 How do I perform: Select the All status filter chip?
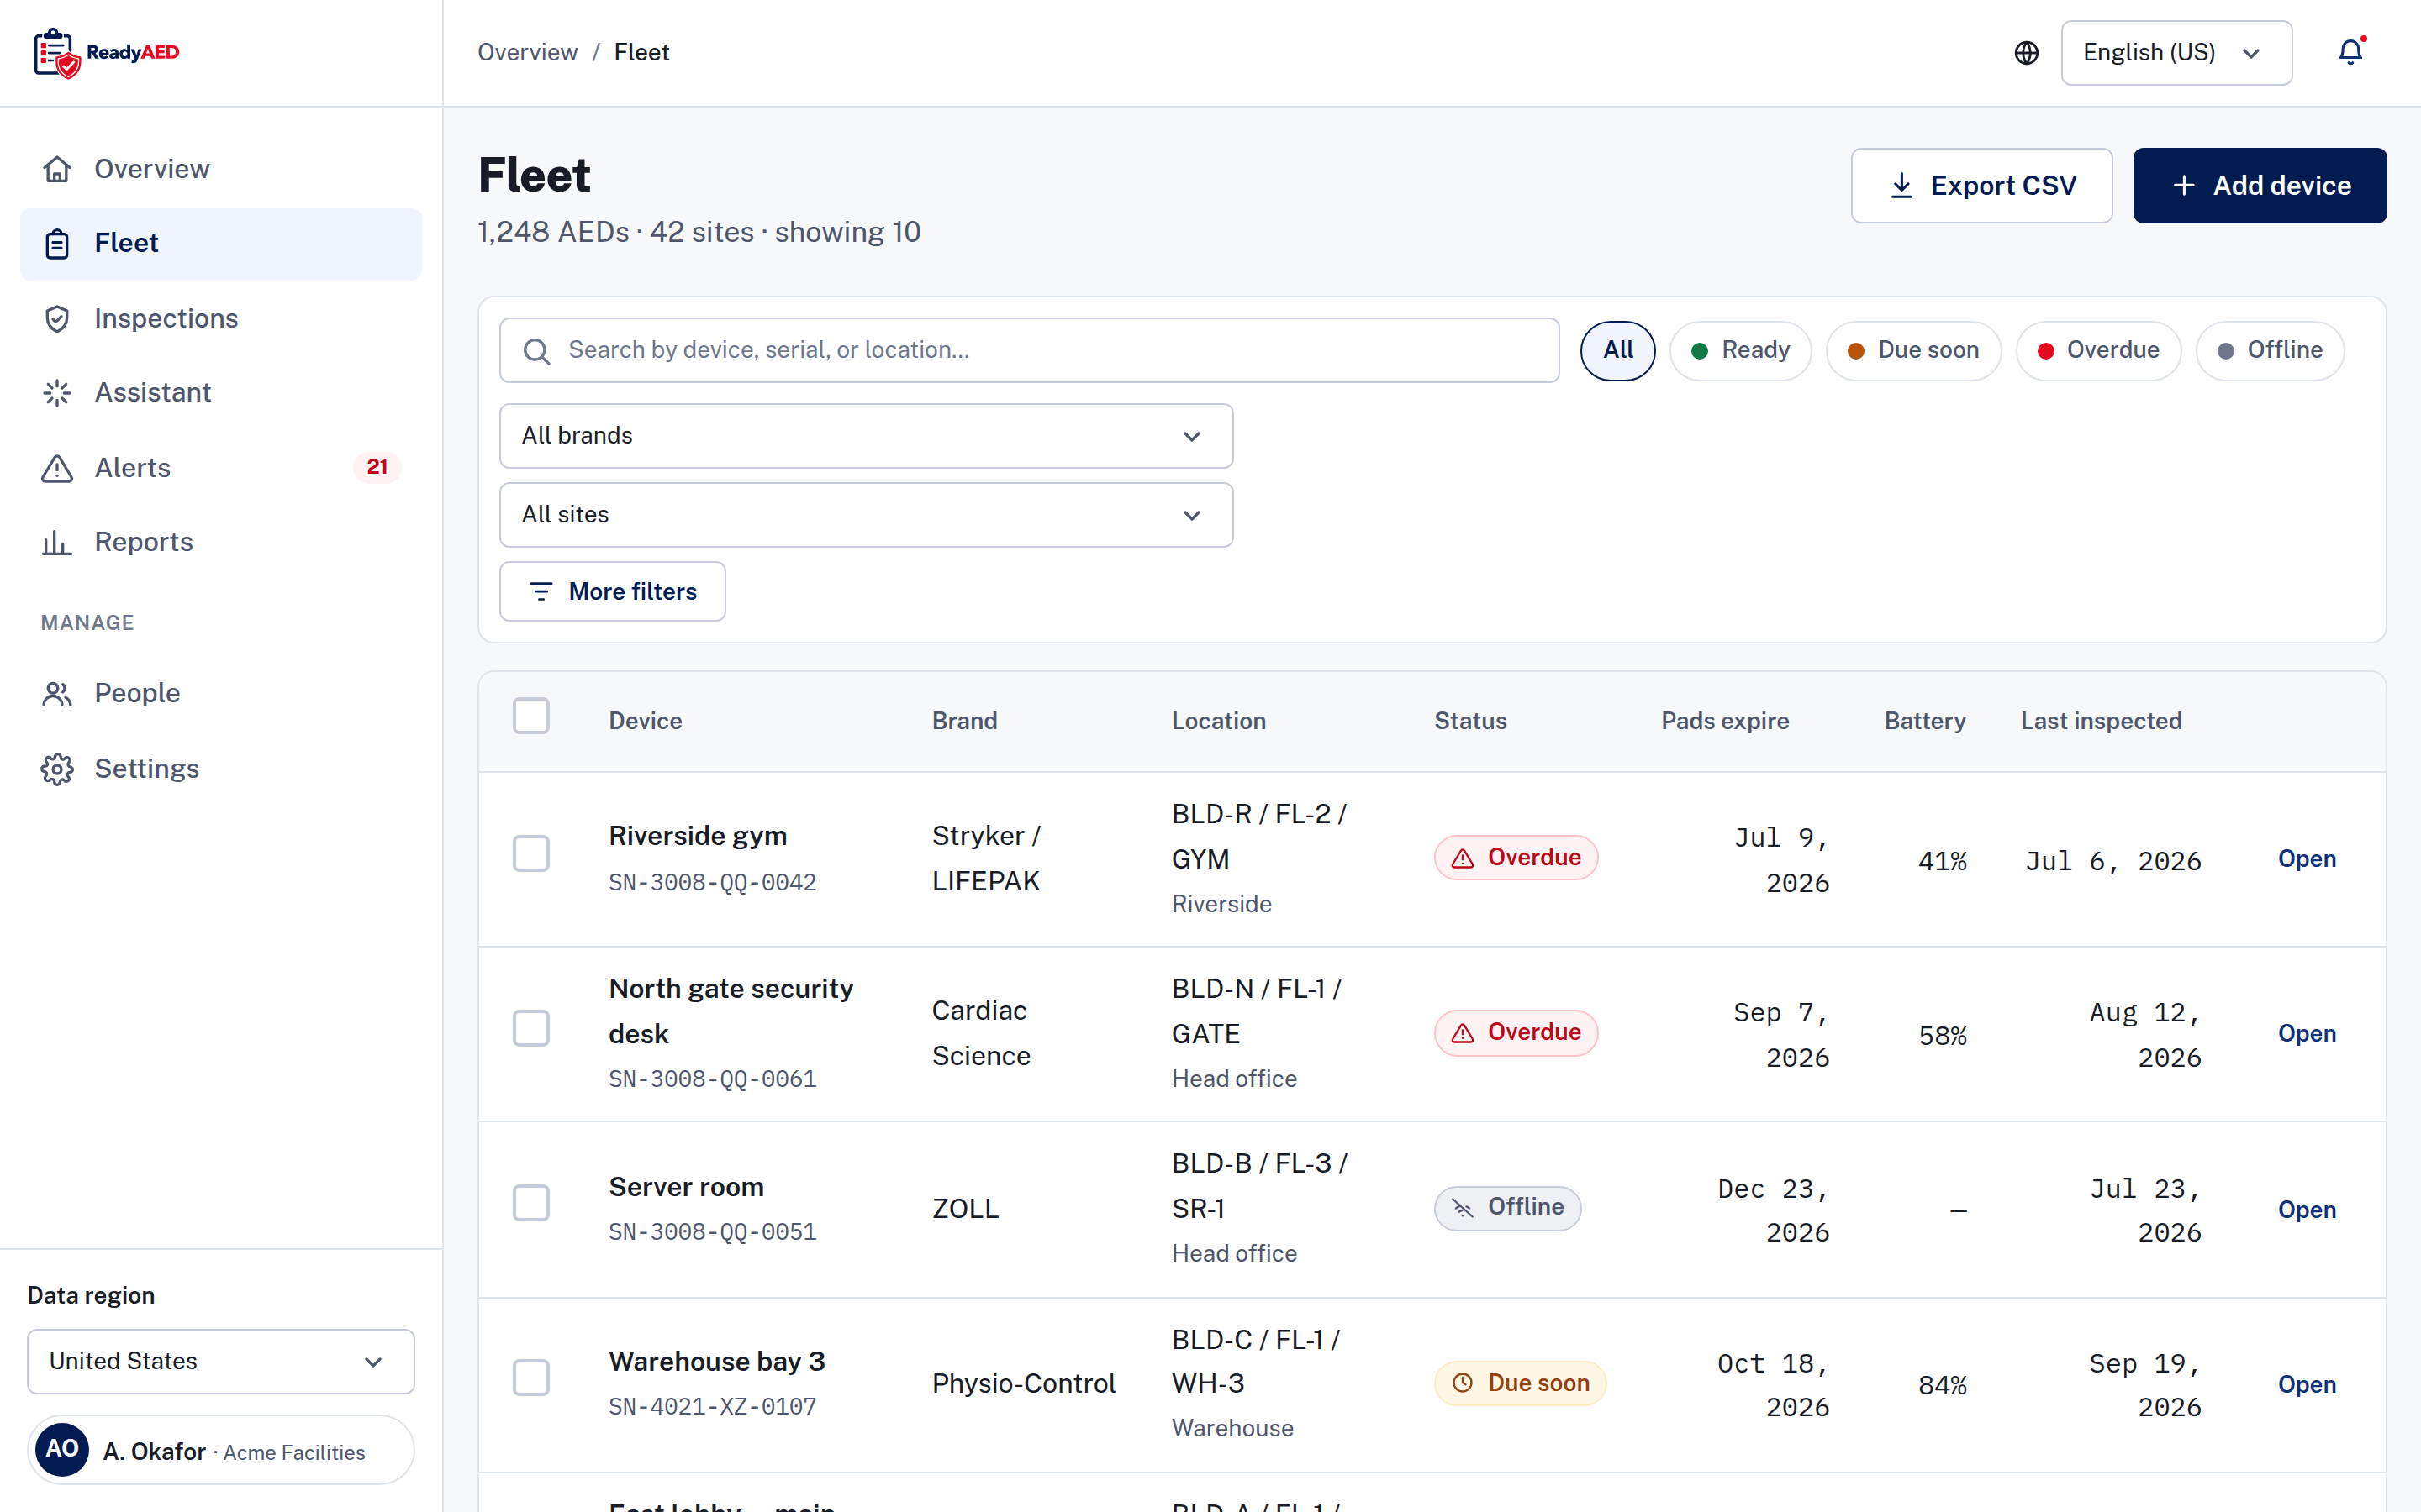click(1617, 350)
